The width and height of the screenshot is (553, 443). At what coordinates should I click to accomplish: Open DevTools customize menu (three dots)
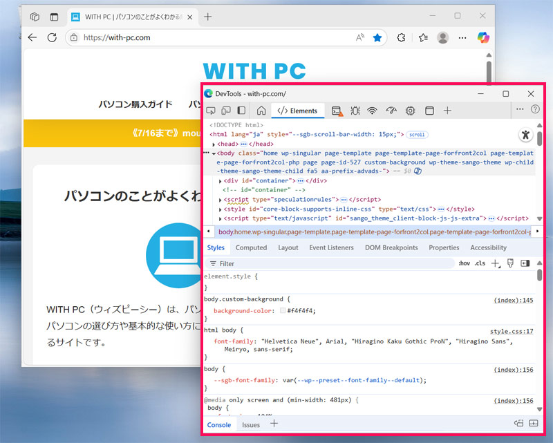tap(520, 109)
